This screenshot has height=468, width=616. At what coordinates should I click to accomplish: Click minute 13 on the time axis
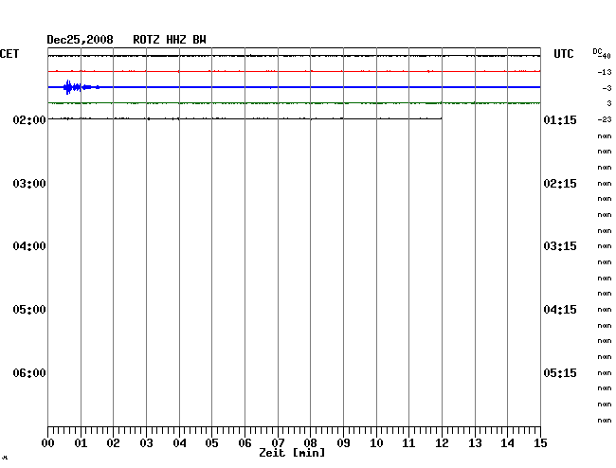475,443
